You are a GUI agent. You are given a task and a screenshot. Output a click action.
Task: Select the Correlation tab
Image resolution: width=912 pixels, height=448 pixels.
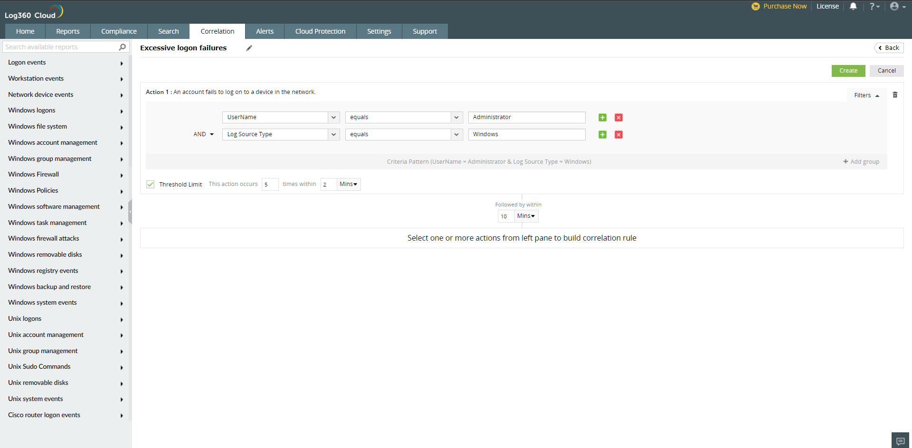[218, 31]
